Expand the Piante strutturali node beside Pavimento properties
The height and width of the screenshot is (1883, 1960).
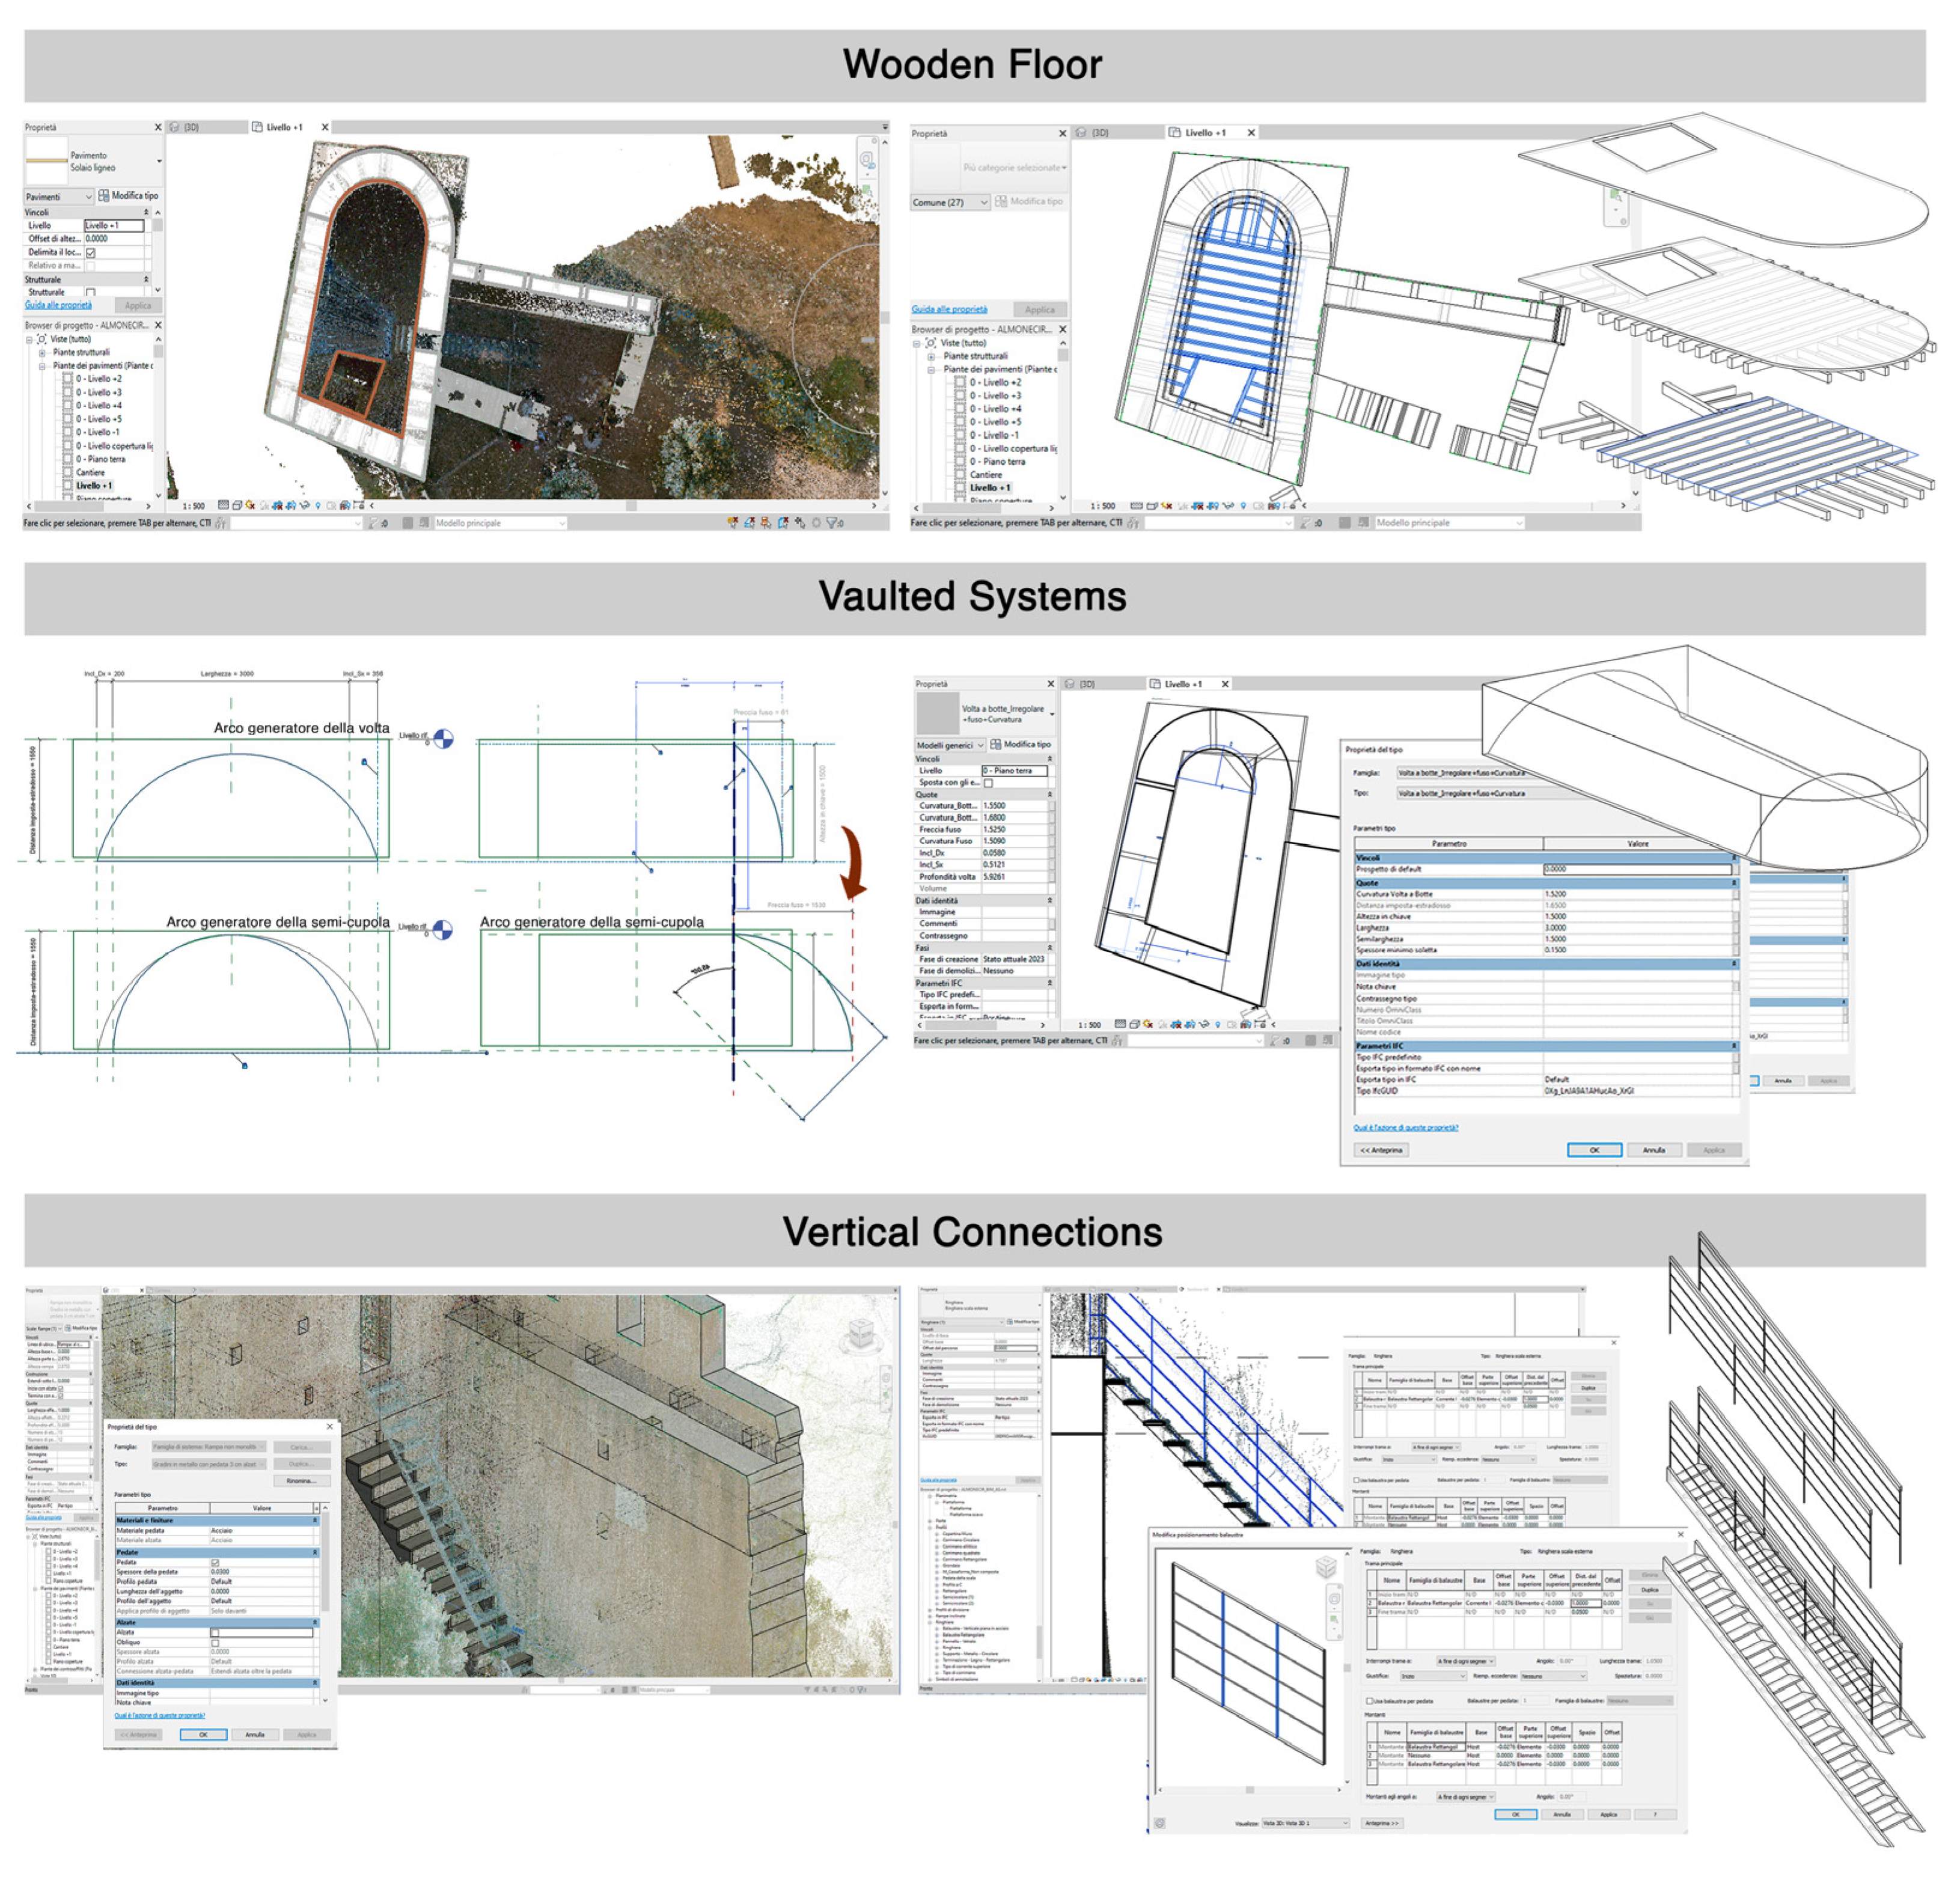coord(42,352)
